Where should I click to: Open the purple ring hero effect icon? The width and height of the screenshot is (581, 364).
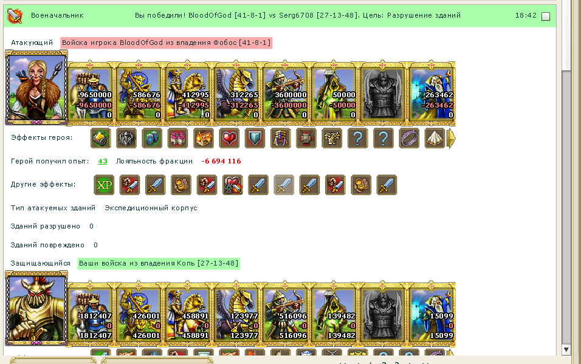tap(409, 139)
